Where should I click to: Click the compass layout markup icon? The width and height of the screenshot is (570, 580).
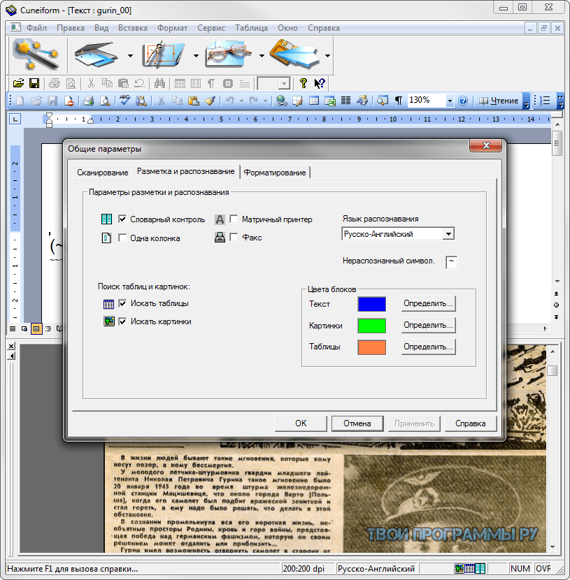tap(163, 55)
